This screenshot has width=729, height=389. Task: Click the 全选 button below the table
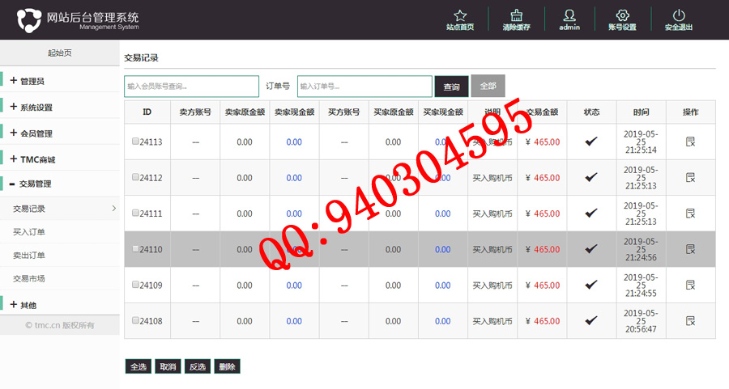click(138, 367)
